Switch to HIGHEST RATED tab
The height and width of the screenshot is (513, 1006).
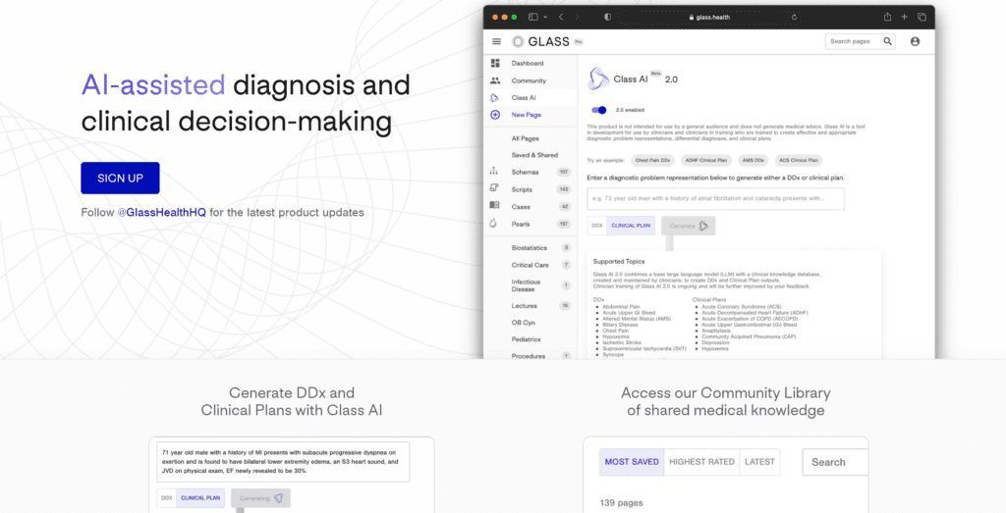pyautogui.click(x=701, y=462)
